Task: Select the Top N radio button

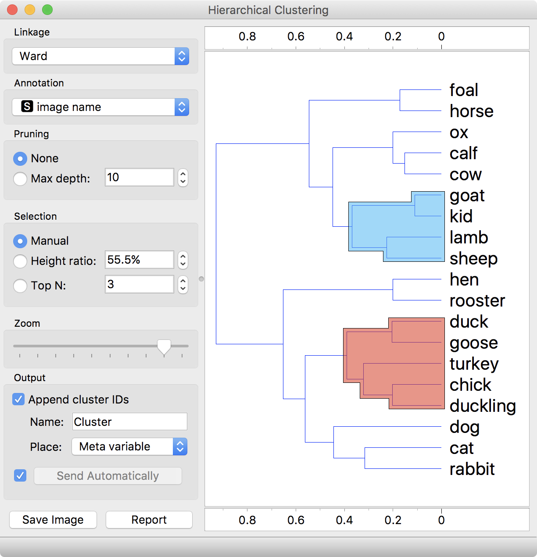Action: (20, 286)
